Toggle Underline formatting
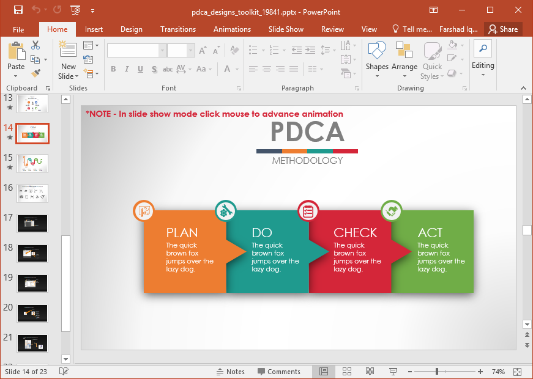Screen dimensions: 533x379 point(140,69)
